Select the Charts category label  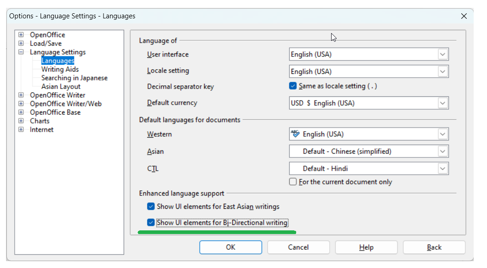[40, 121]
